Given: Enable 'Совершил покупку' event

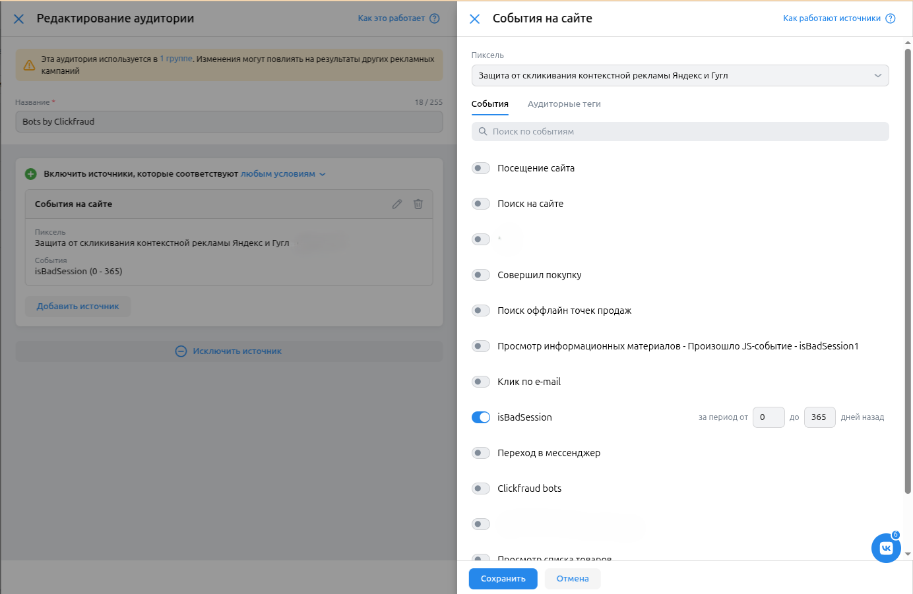Looking at the screenshot, I should pyautogui.click(x=481, y=275).
